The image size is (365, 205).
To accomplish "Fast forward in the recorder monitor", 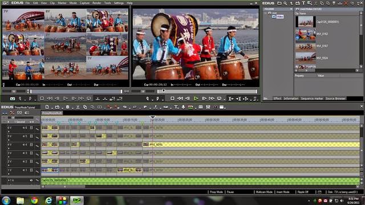I will tap(212, 99).
